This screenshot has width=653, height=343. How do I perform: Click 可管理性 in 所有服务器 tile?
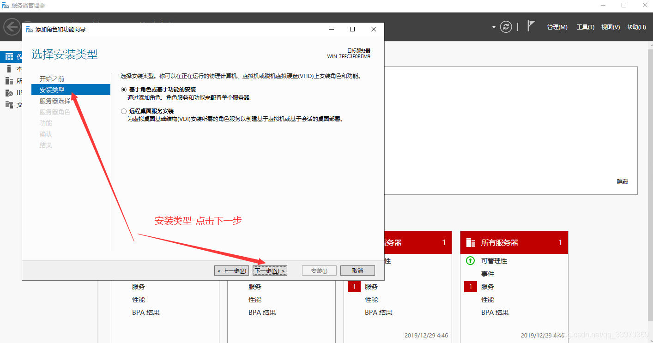[494, 261]
